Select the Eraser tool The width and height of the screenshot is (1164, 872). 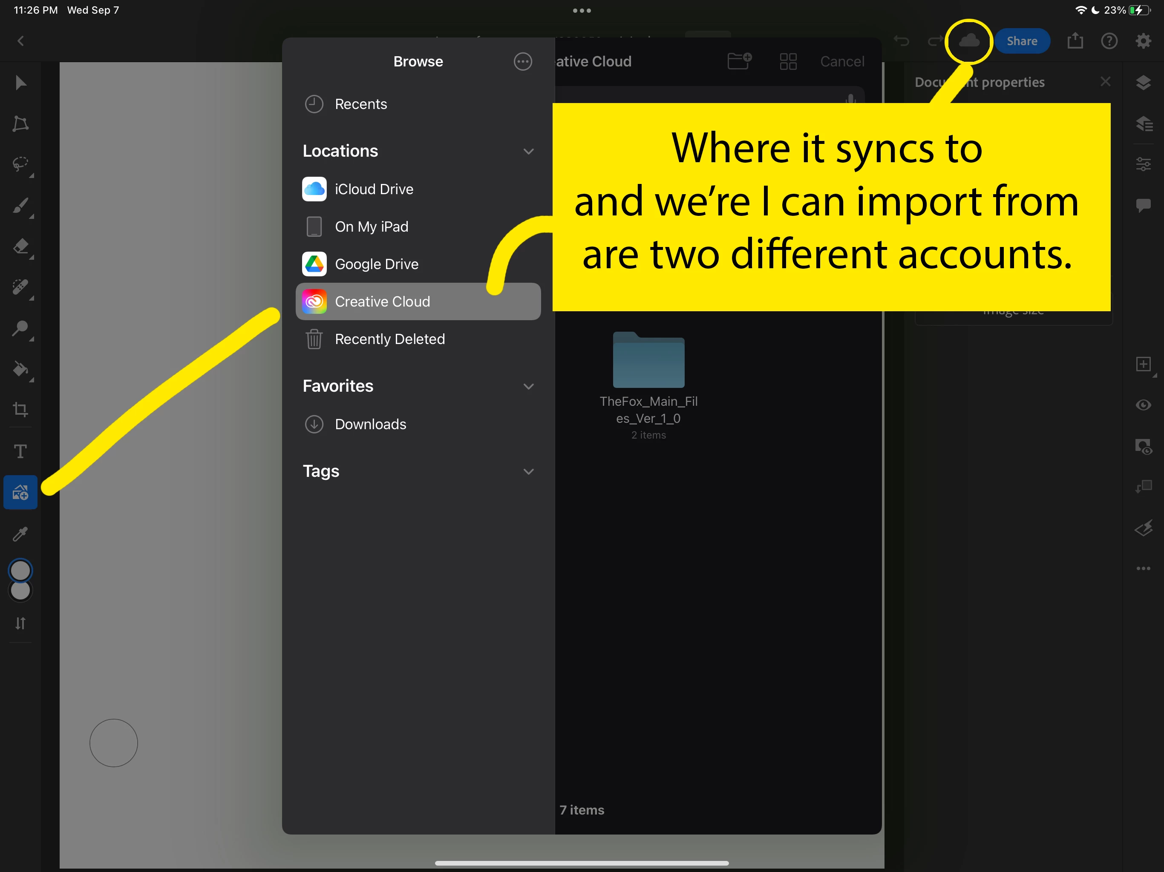pos(20,246)
